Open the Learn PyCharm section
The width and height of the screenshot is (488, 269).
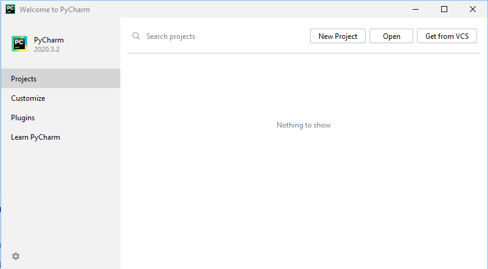click(x=61, y=137)
